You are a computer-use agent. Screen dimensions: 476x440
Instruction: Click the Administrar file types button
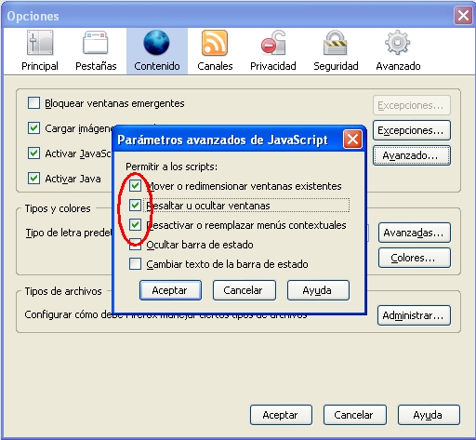tap(414, 315)
